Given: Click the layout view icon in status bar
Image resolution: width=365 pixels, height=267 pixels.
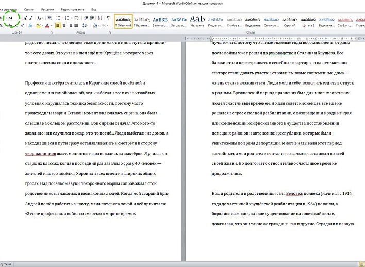Looking at the screenshot, I should tap(361, 264).
